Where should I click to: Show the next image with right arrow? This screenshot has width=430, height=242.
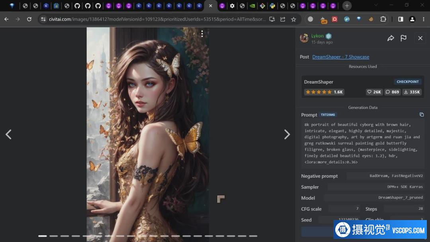[x=287, y=134]
